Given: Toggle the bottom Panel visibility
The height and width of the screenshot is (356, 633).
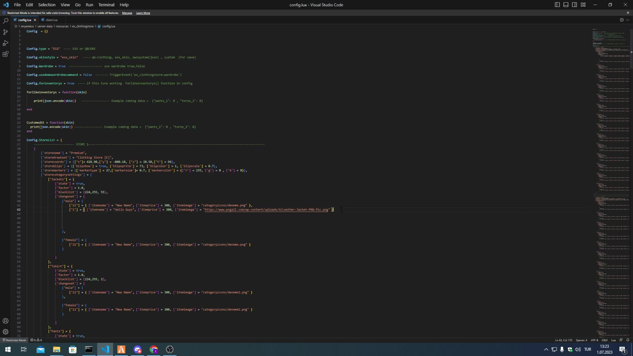Looking at the screenshot, I should tap(566, 5).
